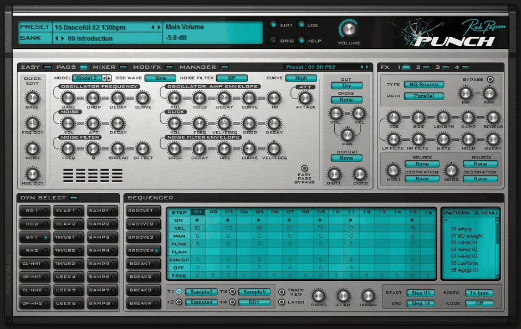The width and height of the screenshot is (521, 329).
Task: Click the ORIG icon
Action: (273, 39)
